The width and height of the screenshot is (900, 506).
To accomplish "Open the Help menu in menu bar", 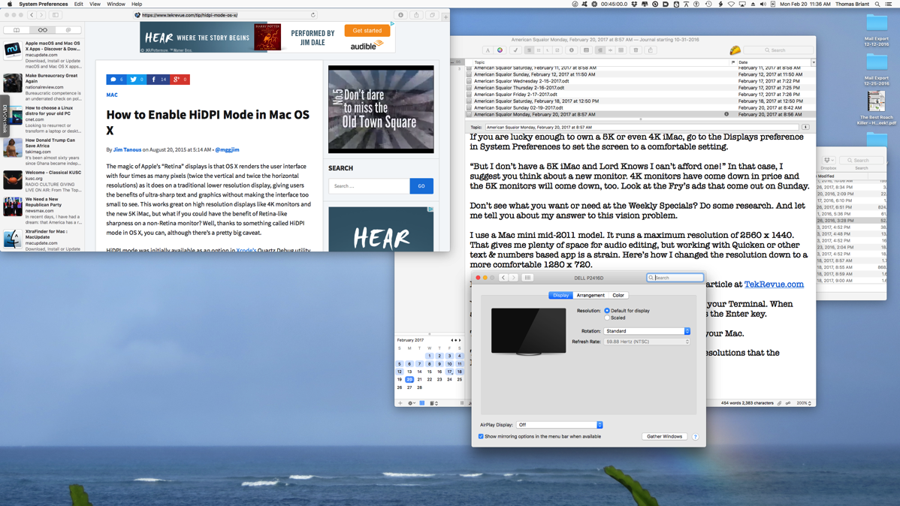I will click(x=137, y=4).
